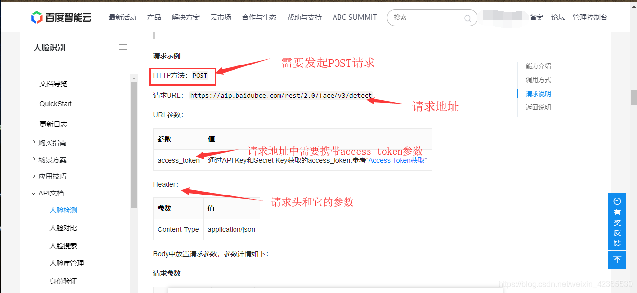Image resolution: width=637 pixels, height=293 pixels.
Task: Click the back-to-top arrow button
Action: point(617,260)
